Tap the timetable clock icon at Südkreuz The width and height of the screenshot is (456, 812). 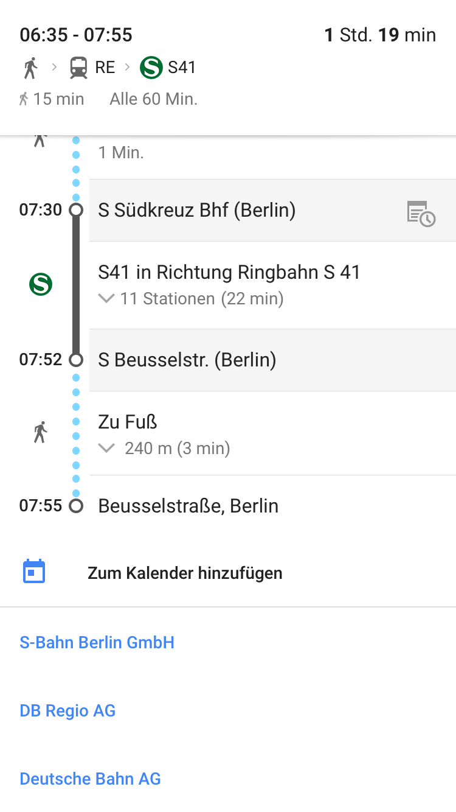[421, 214]
